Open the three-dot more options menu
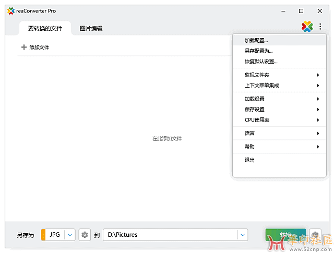The width and height of the screenshot is (334, 253). pos(320,26)
